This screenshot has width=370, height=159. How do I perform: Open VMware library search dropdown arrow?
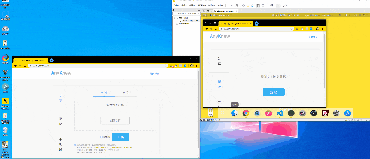pyautogui.click(x=199, y=13)
